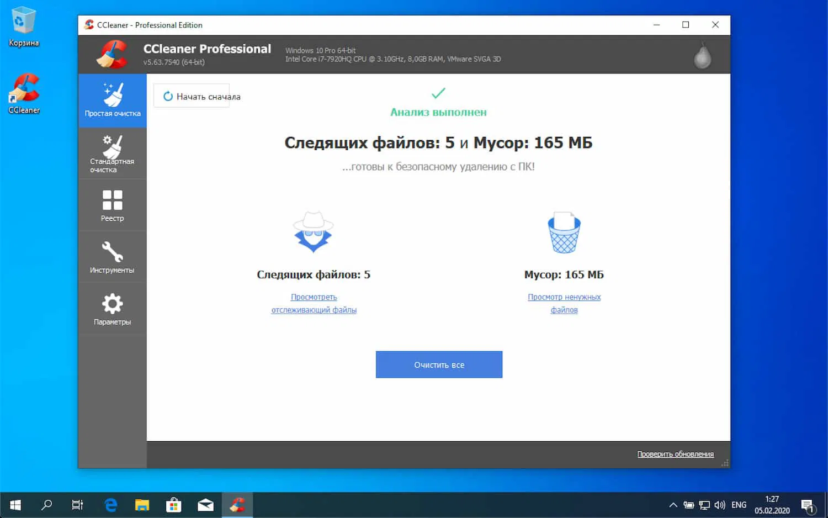Expand hidden icons in the system tray
Image resolution: width=828 pixels, height=518 pixels.
673,504
